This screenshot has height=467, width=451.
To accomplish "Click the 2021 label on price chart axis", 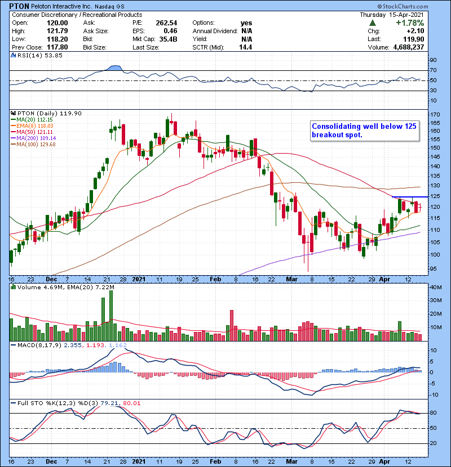I will click(x=139, y=279).
